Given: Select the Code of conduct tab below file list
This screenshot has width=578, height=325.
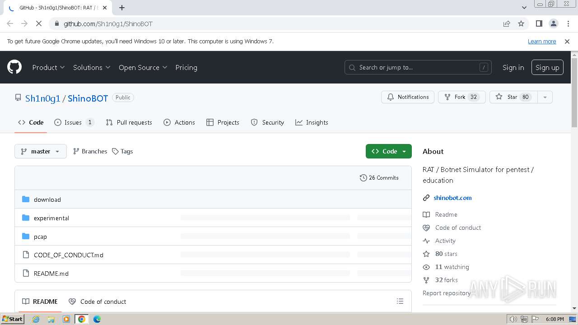Looking at the screenshot, I should (x=98, y=302).
